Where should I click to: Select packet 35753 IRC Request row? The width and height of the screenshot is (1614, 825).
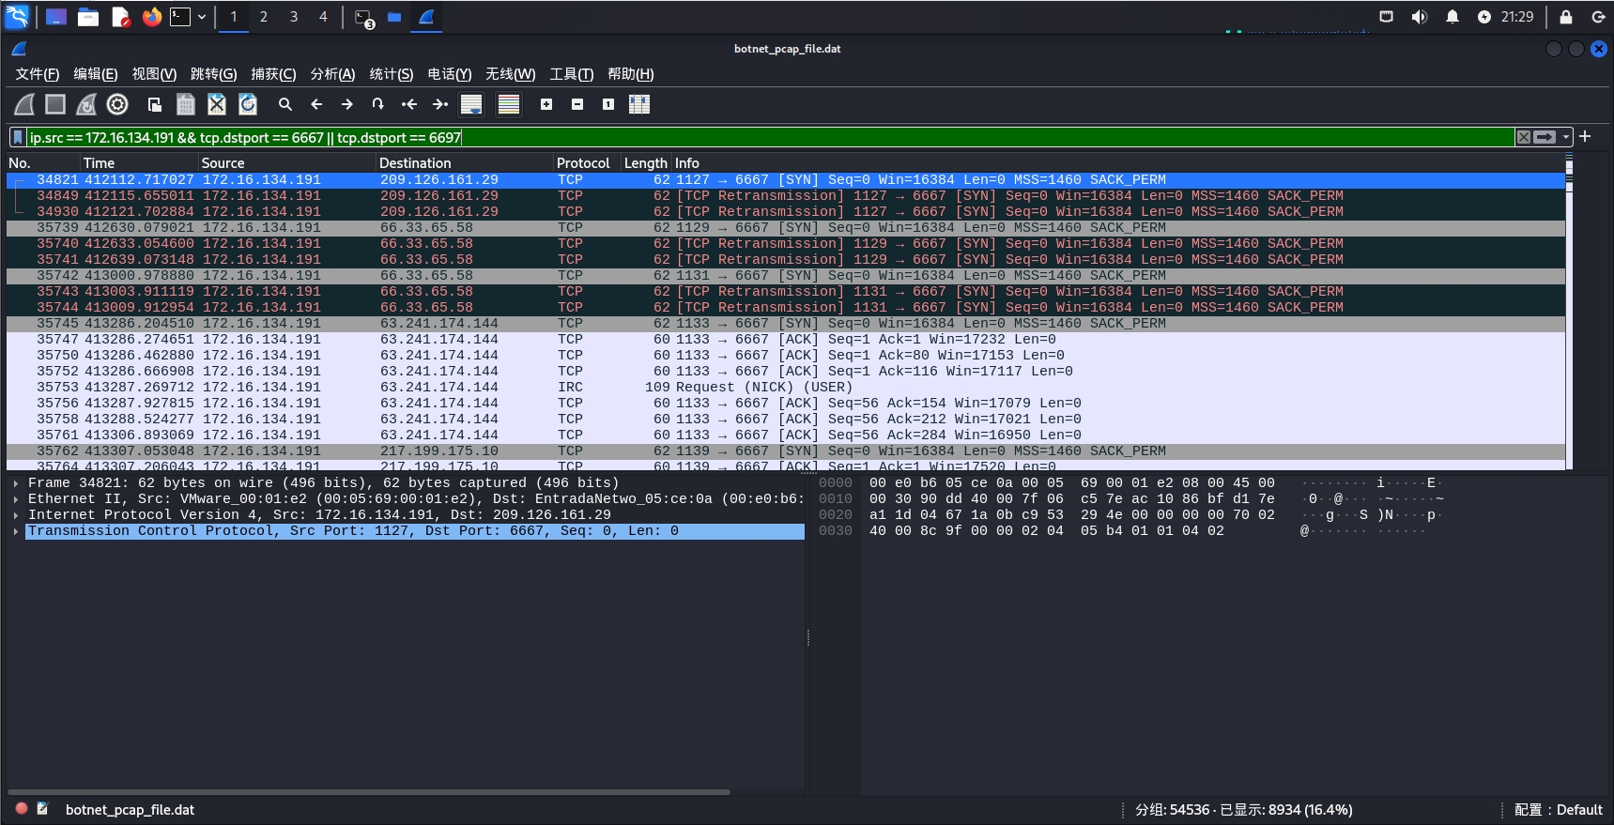[x=786, y=388]
